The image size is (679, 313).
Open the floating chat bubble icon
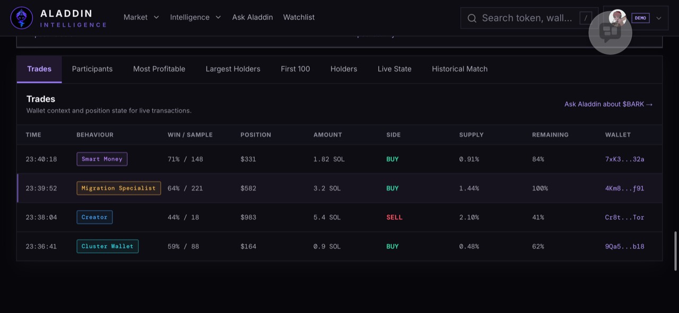610,32
